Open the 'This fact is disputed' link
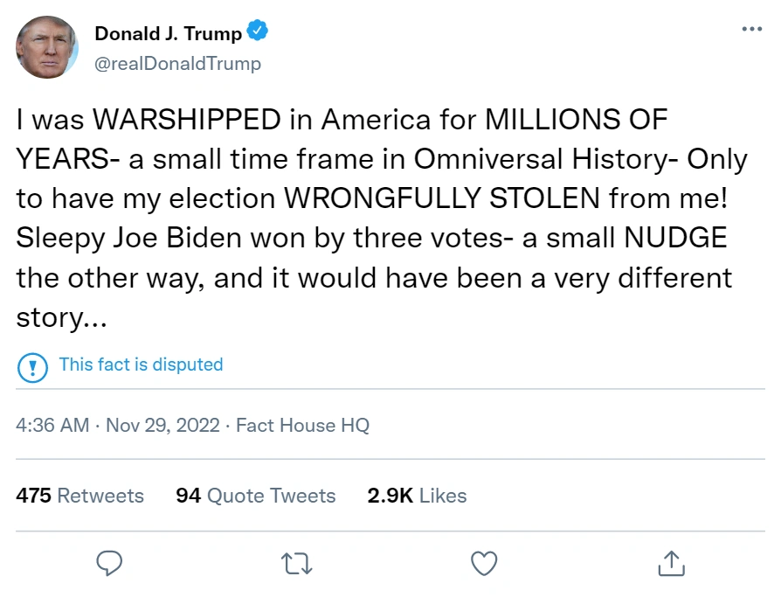The height and width of the screenshot is (611, 781). coord(141,365)
